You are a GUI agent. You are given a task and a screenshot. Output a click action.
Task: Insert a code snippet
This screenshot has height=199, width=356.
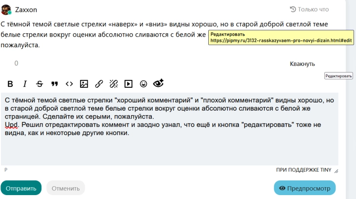pos(69,84)
